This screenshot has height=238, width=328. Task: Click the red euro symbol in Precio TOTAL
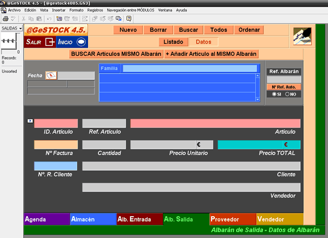coord(286,144)
